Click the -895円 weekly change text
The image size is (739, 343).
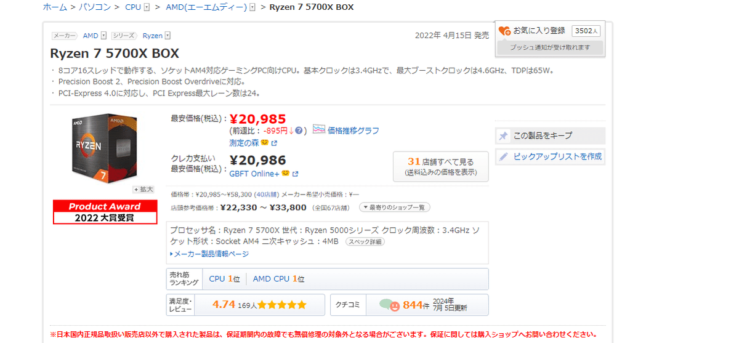click(275, 131)
